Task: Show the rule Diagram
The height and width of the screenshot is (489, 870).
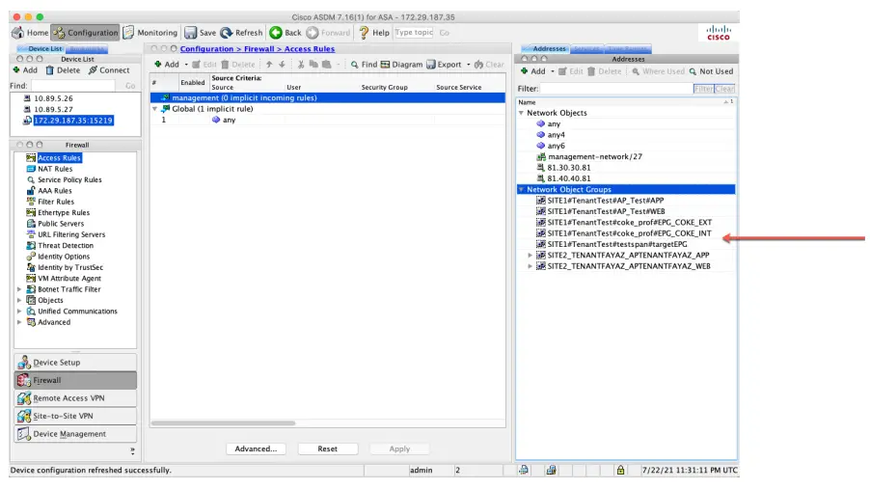Action: click(401, 65)
